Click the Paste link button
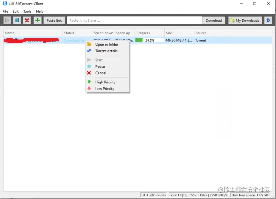The height and width of the screenshot is (199, 276). coord(54,21)
